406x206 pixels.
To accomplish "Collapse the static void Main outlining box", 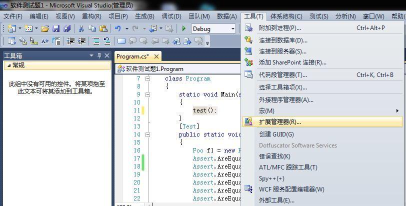I will click(x=147, y=94).
